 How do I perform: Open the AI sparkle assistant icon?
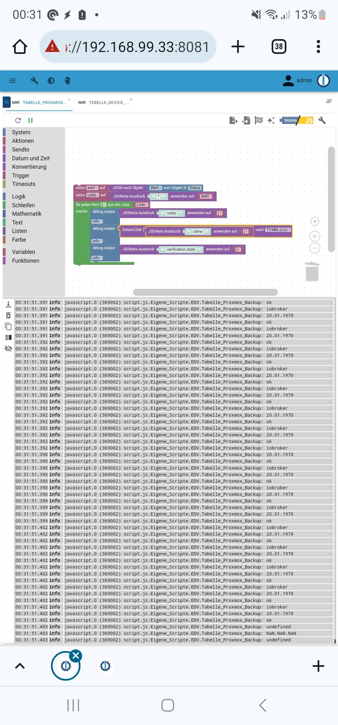tap(271, 120)
